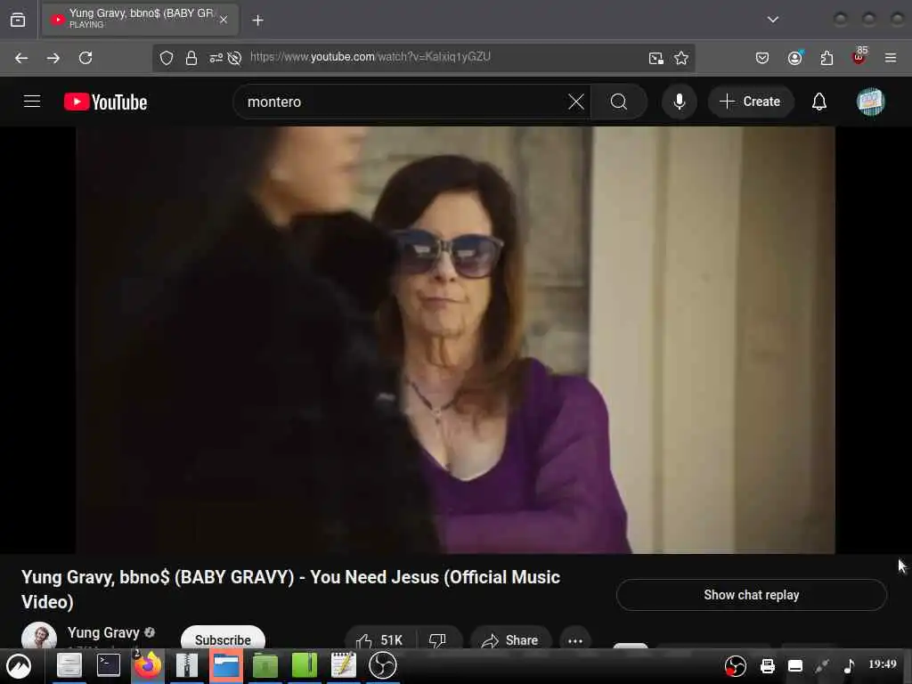Go to YouTube home via logo
The image size is (912, 684).
tap(105, 102)
